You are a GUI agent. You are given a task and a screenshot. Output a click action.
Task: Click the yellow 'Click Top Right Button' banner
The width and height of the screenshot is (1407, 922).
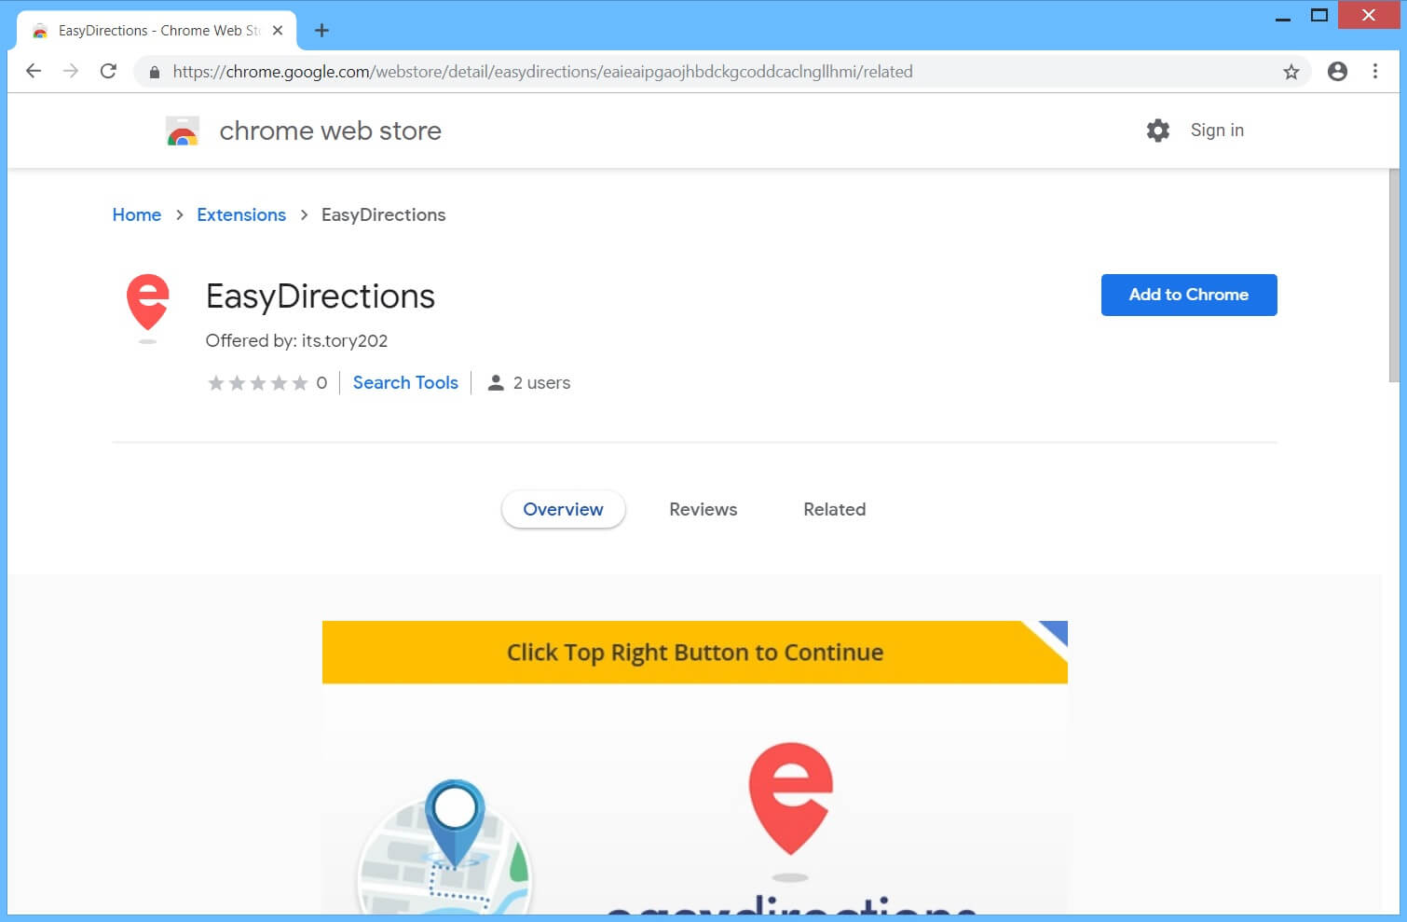click(x=694, y=653)
